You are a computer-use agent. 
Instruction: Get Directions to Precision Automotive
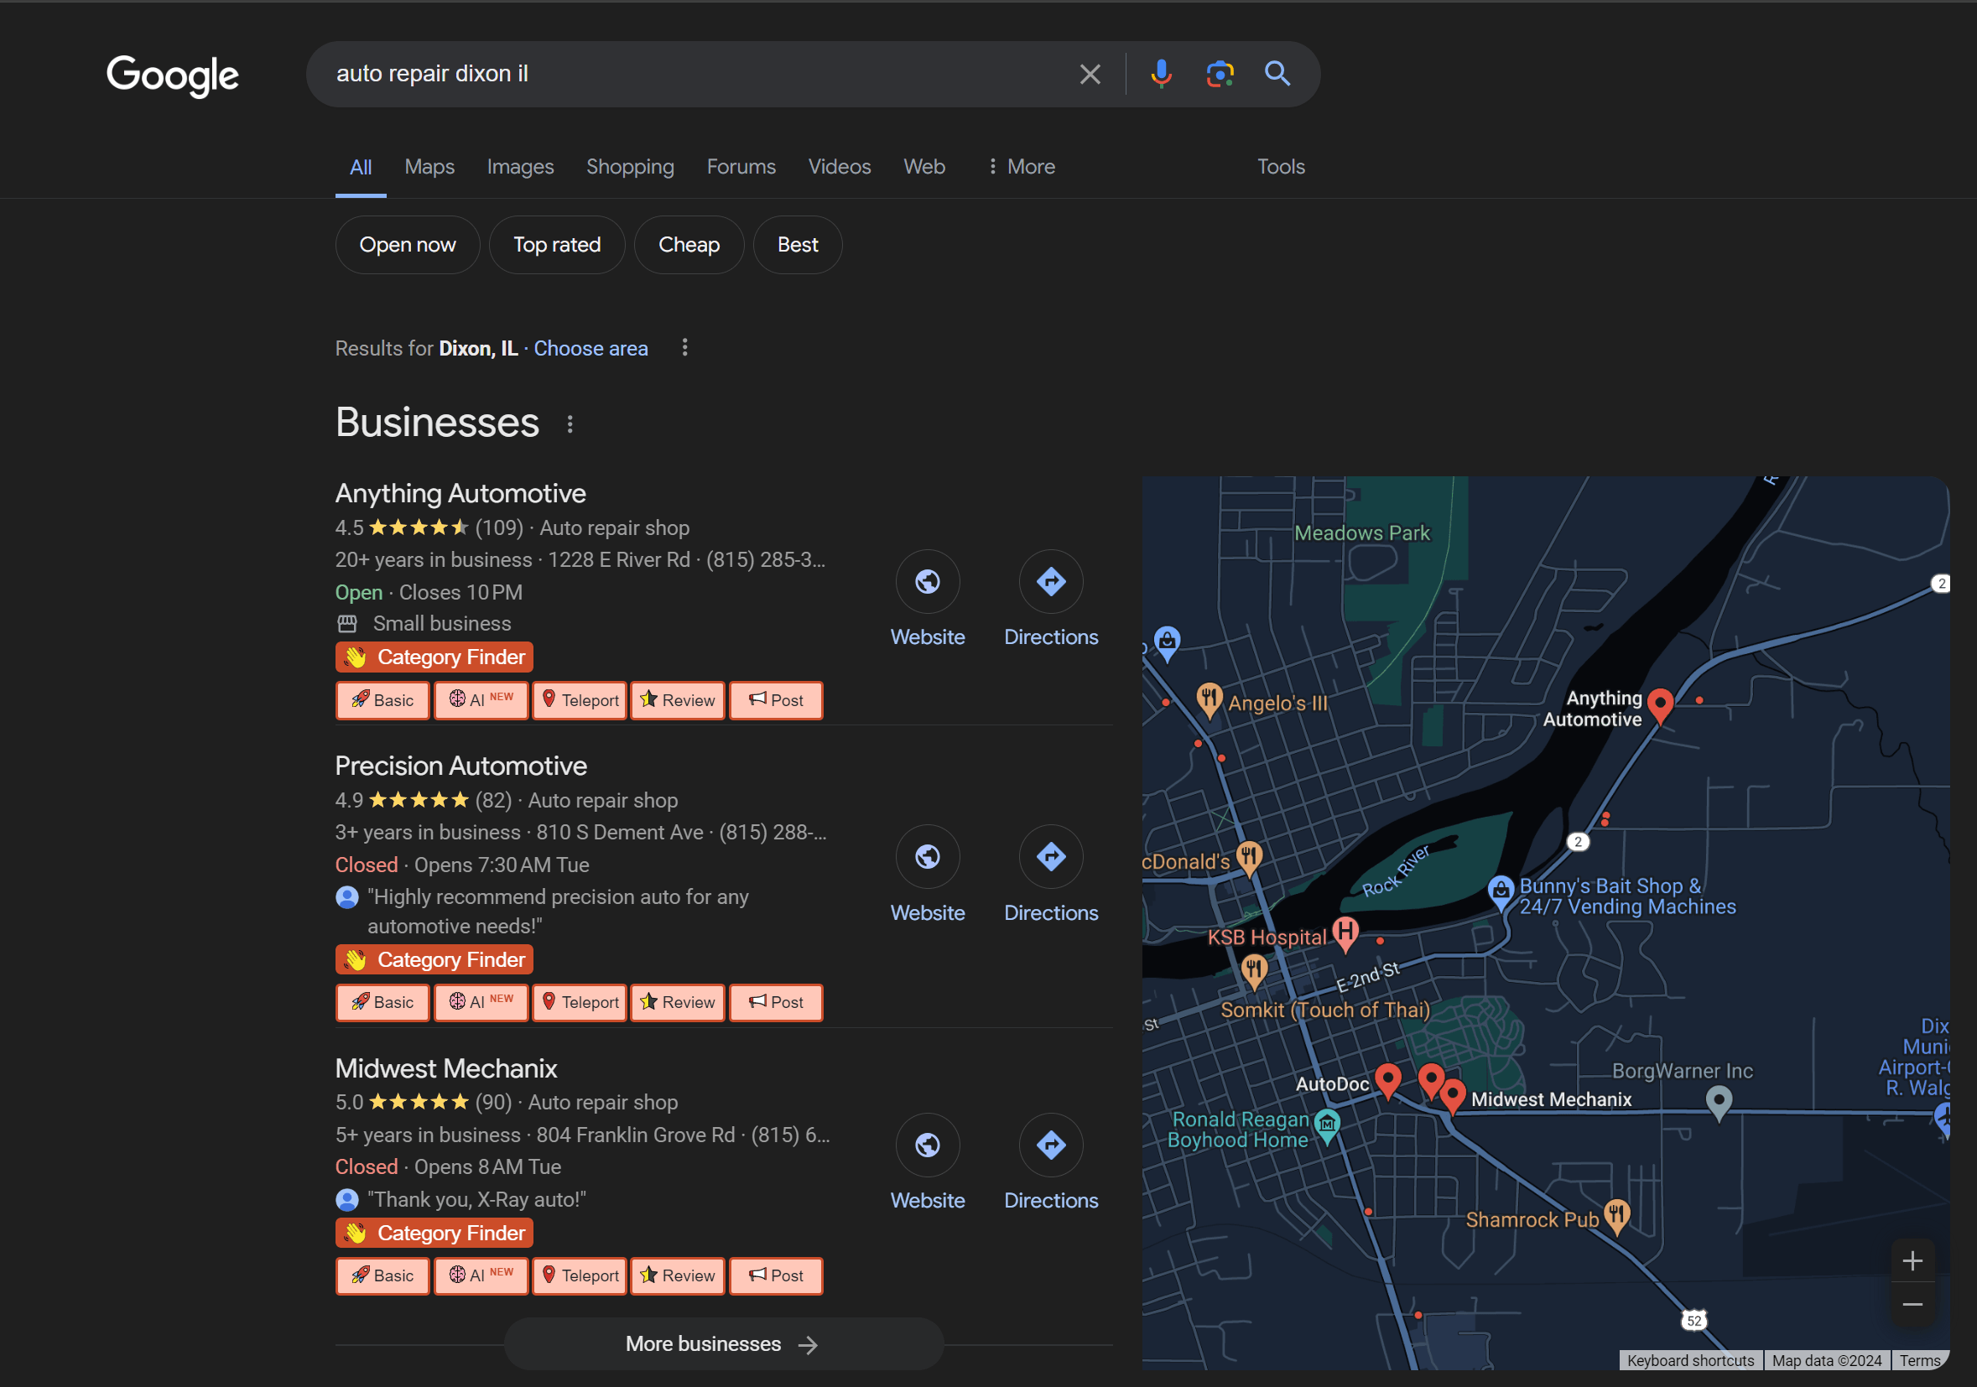click(1050, 857)
